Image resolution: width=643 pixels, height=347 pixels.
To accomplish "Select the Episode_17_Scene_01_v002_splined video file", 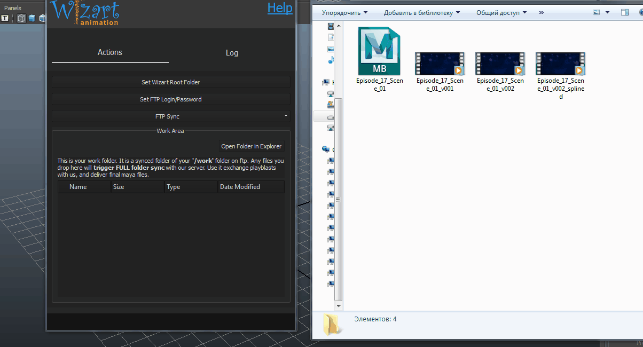I will (x=560, y=64).
